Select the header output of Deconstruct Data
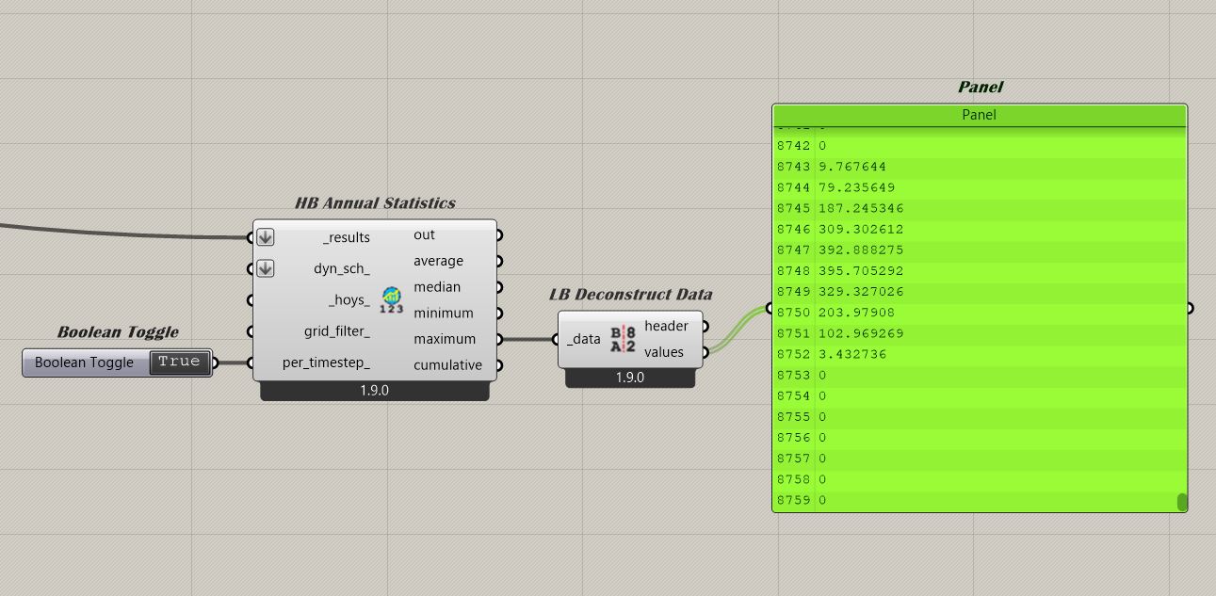 click(x=666, y=326)
